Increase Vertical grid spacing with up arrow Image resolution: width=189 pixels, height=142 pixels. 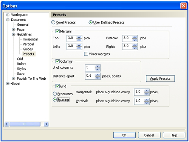(146, 100)
